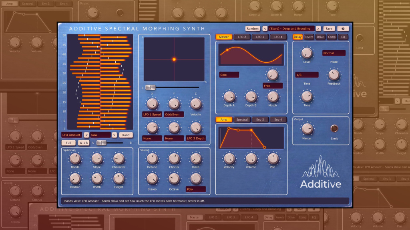Click the Spectrum Slope knob

click(x=97, y=159)
